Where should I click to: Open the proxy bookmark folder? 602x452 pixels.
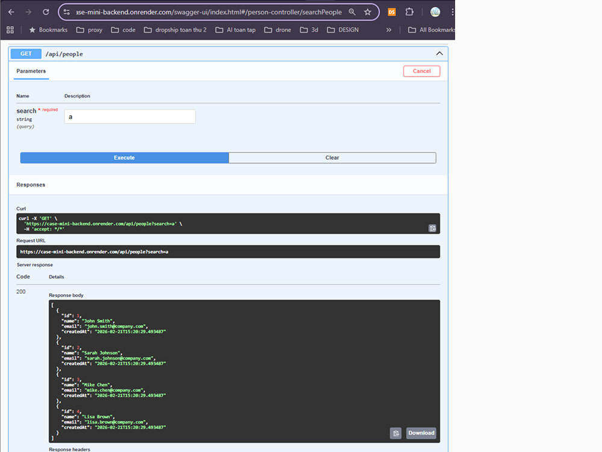click(90, 30)
